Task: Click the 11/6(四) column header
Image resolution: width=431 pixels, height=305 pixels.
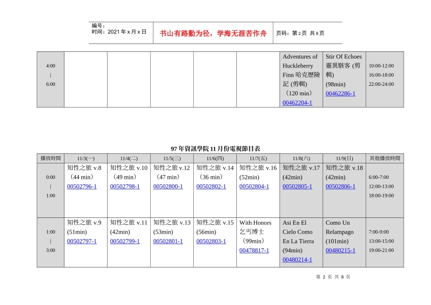Action: click(x=215, y=158)
